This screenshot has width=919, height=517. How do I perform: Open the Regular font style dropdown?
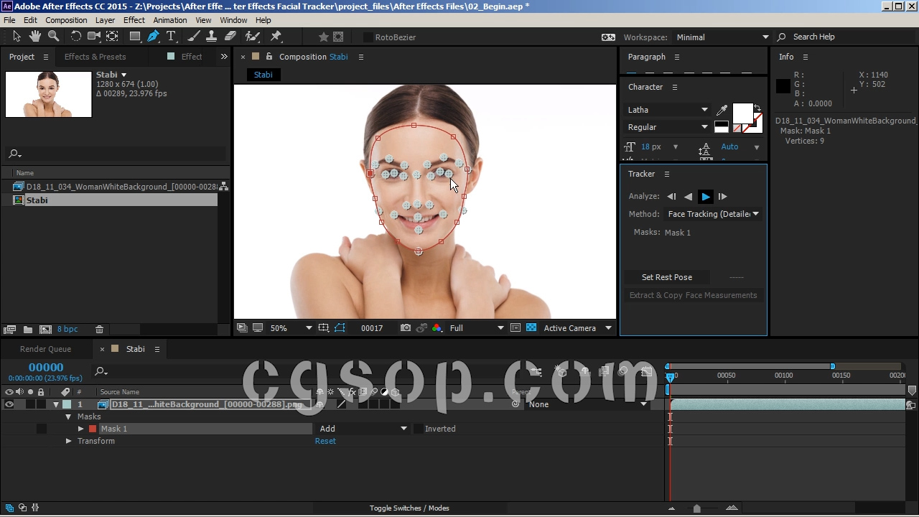[668, 127]
